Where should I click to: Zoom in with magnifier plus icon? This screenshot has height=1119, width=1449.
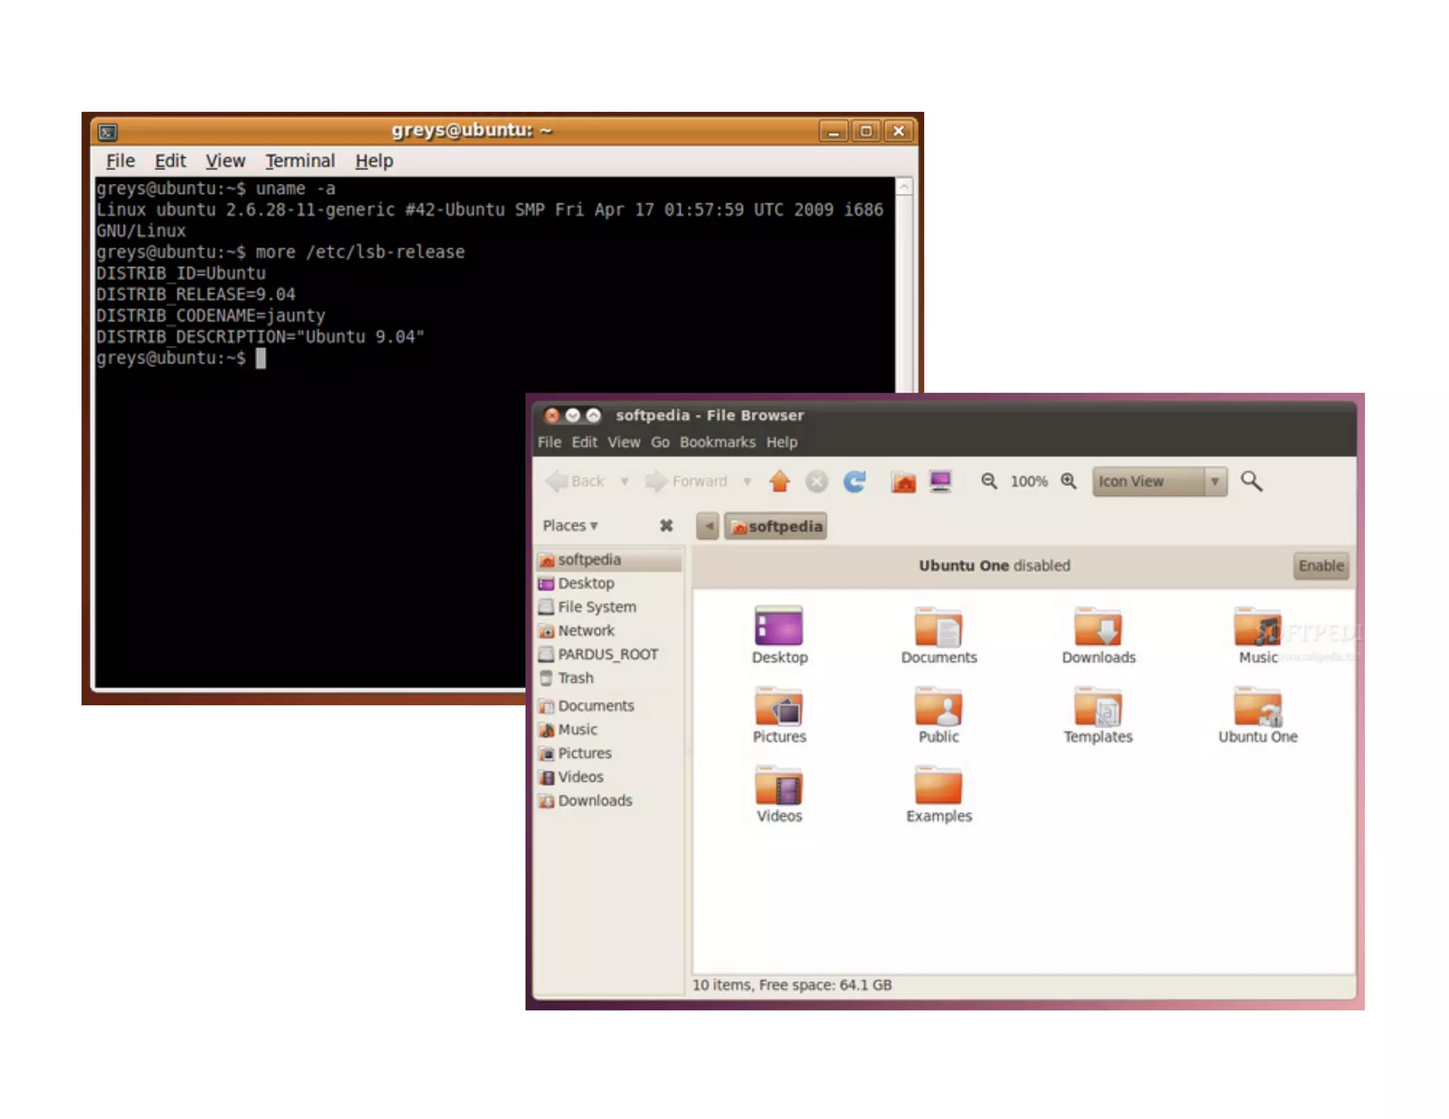1068,482
